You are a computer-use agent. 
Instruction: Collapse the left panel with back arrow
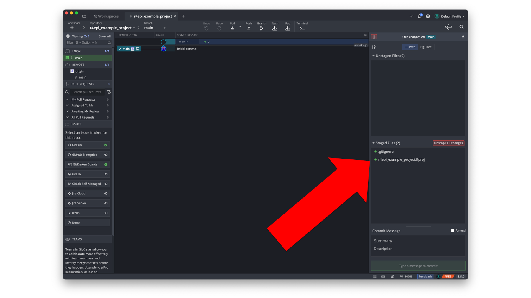coord(68,36)
